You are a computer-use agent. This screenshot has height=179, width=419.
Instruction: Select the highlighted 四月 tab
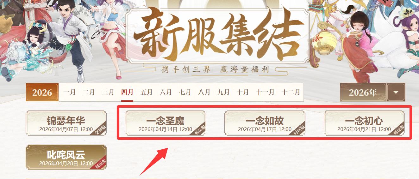point(127,92)
